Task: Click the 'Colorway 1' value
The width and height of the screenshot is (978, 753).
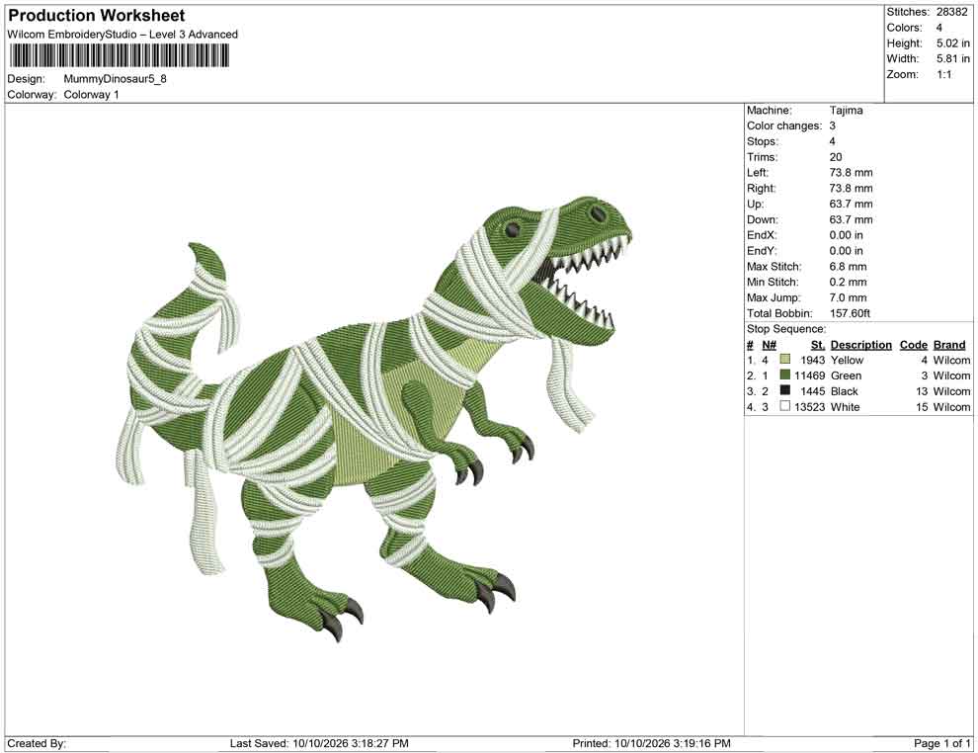Action: 91,95
